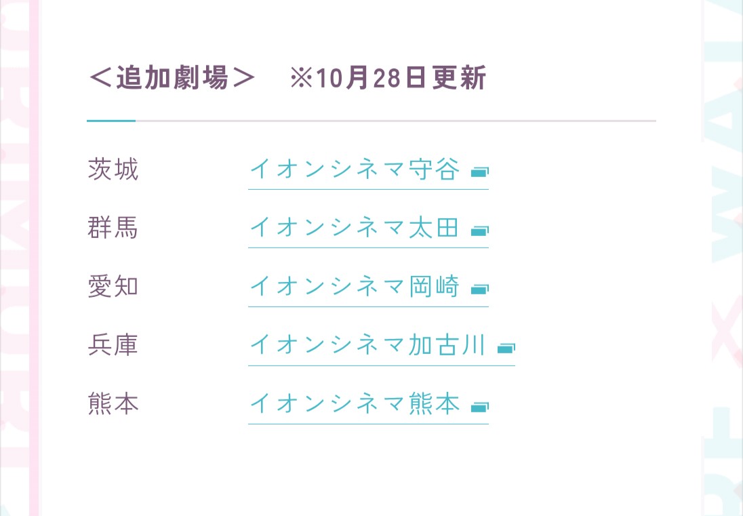Go to the イオンシネマ加古川 theater link

click(x=367, y=346)
